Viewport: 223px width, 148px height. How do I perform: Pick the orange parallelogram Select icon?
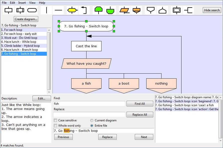[x=124, y=10]
